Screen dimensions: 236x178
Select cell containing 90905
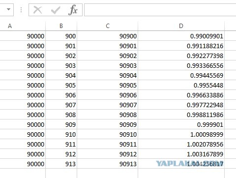click(108, 85)
